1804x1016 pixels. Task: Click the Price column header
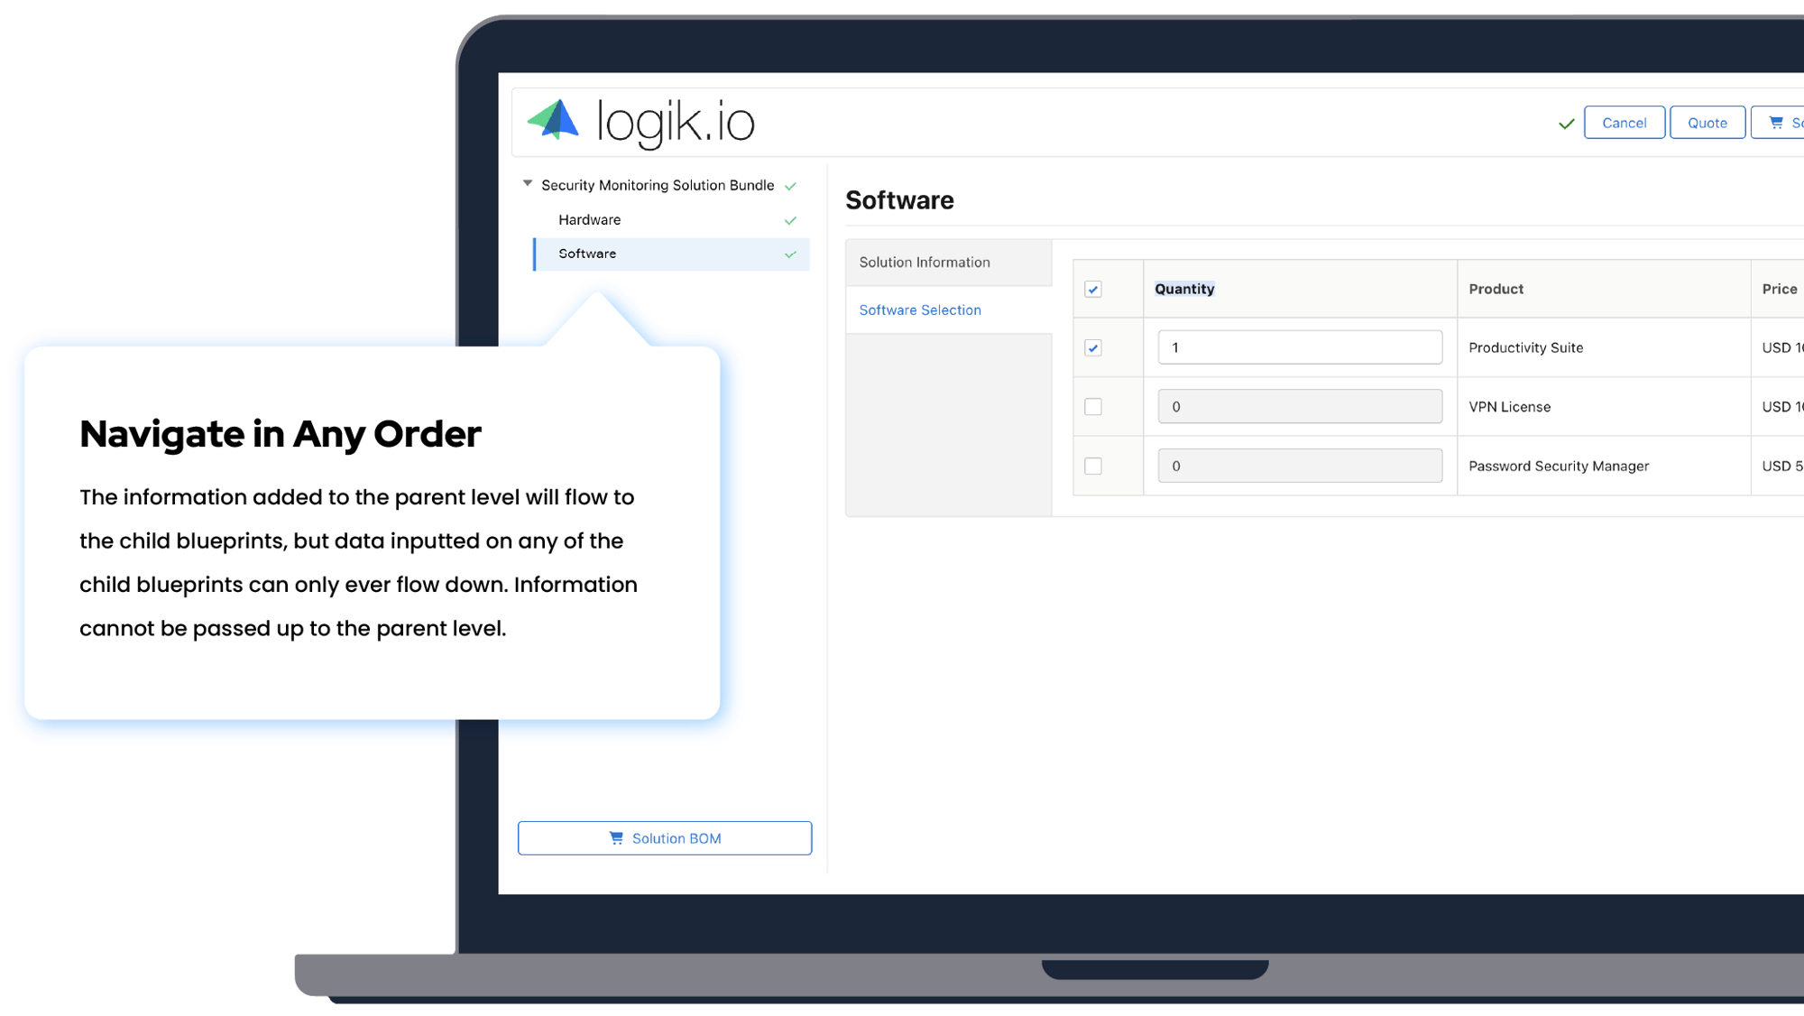[1779, 289]
